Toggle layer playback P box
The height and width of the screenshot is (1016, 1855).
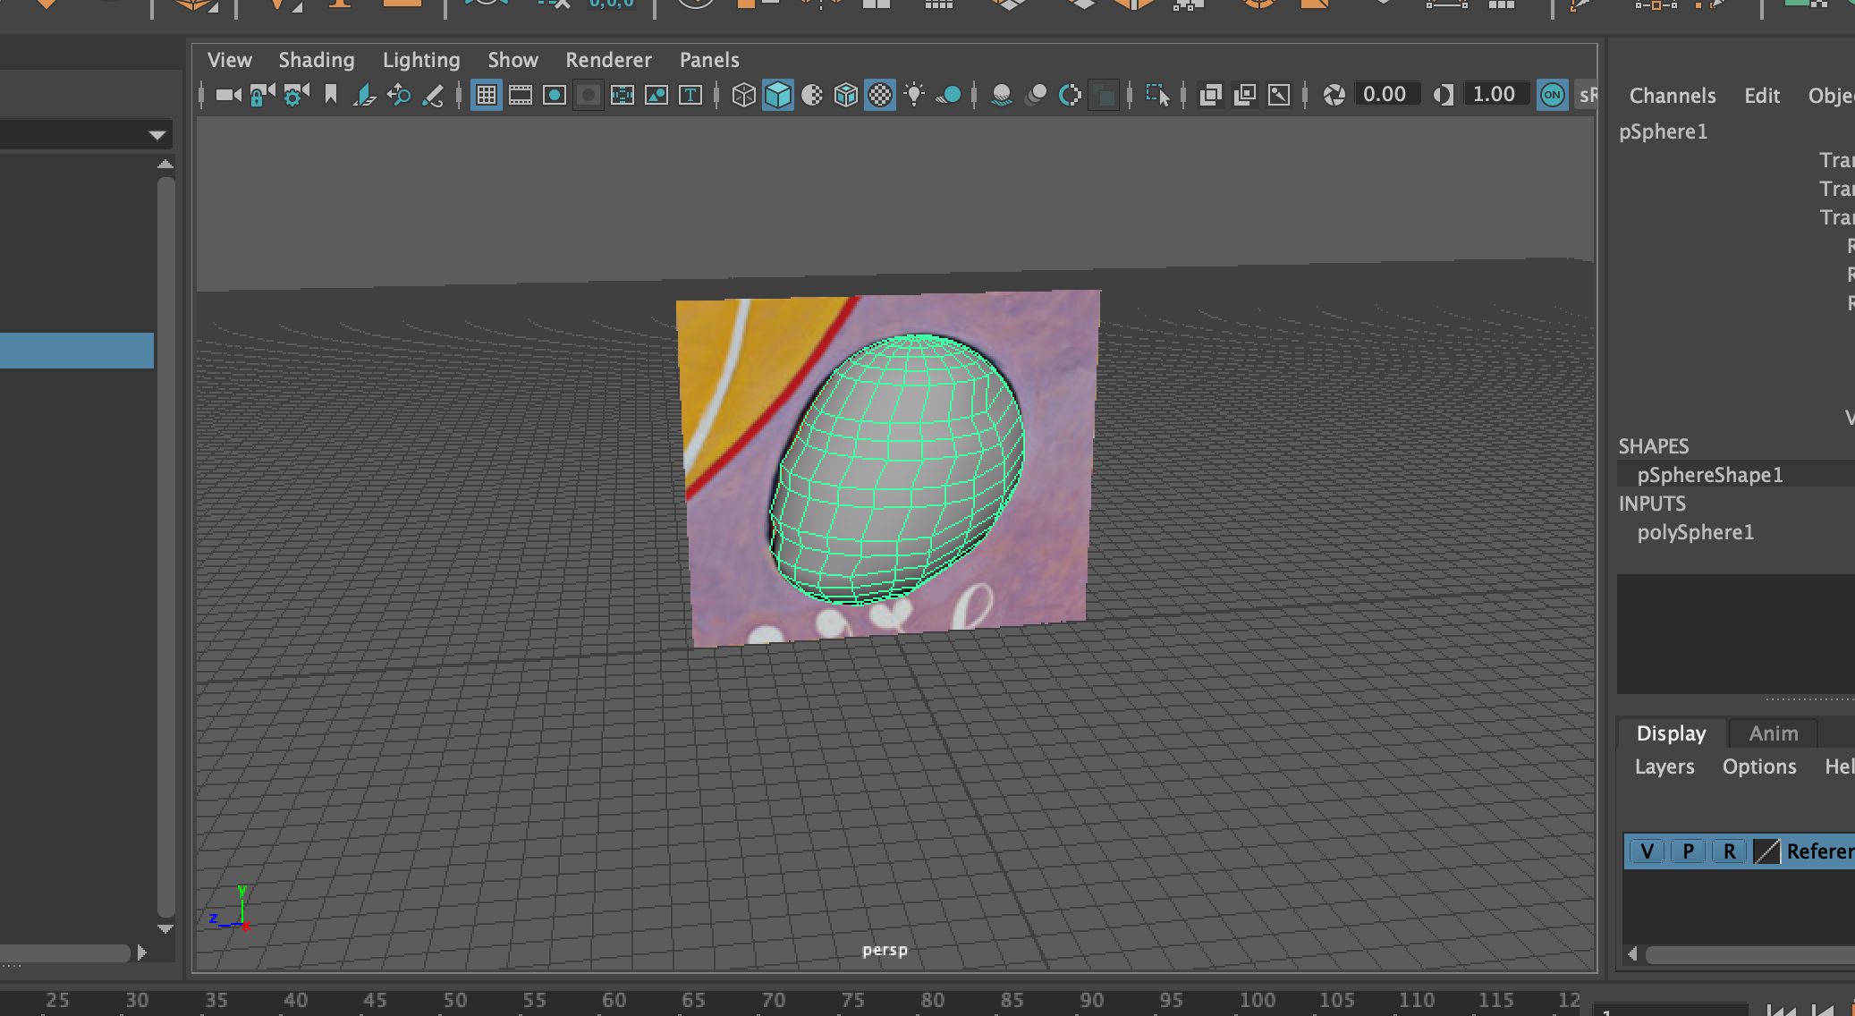[1689, 851]
